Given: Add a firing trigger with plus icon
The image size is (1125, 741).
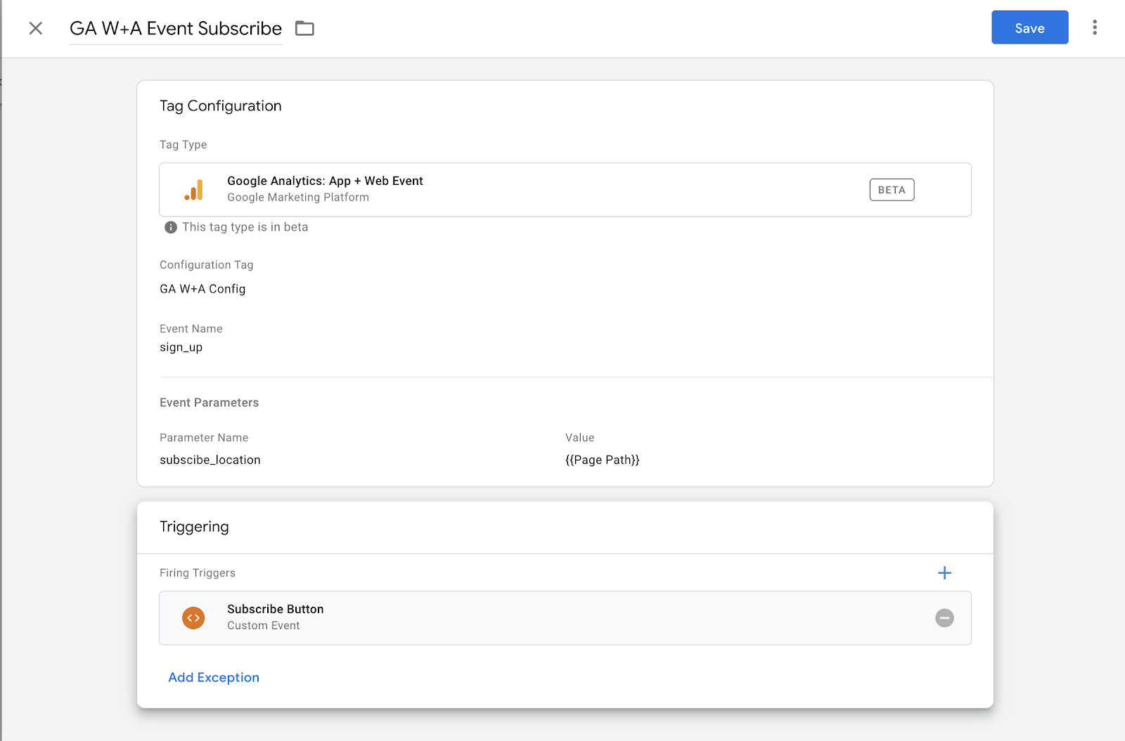Looking at the screenshot, I should [944, 573].
